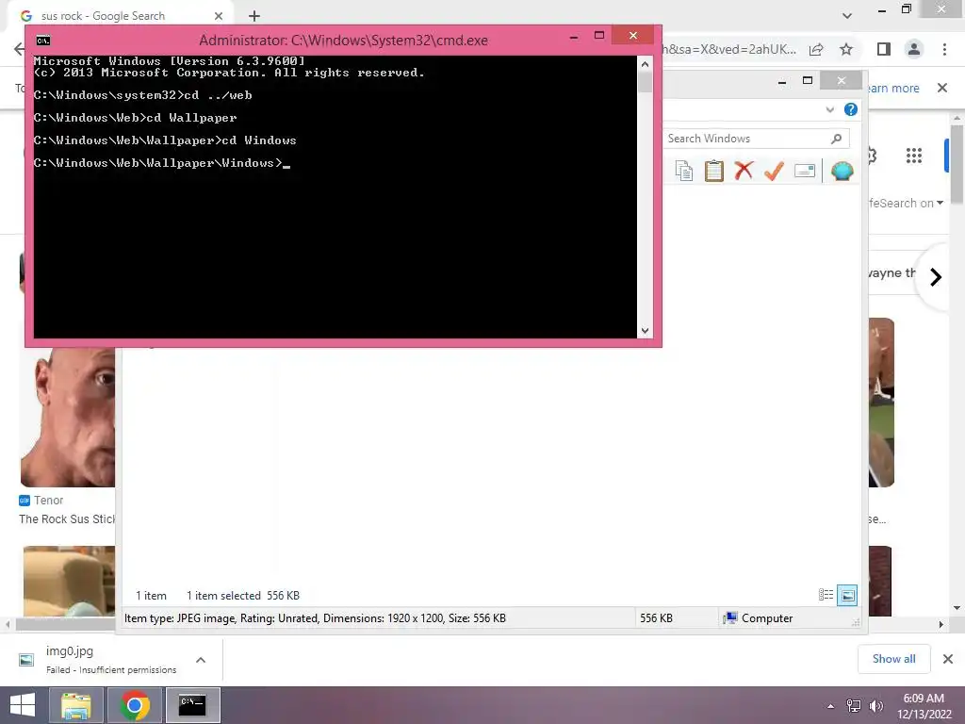
Task: Click the Copy icon in Explorer toolbar
Action: click(x=684, y=171)
